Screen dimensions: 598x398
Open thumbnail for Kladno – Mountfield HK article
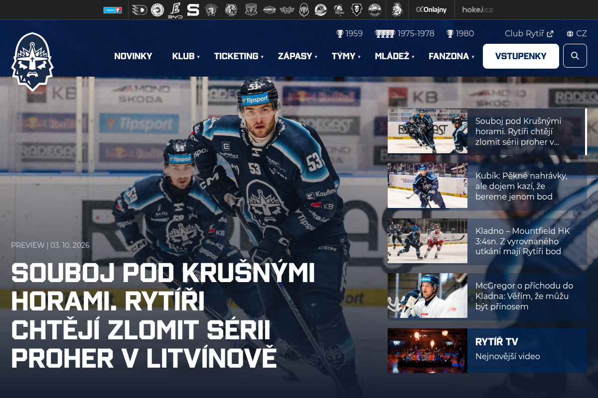(428, 241)
